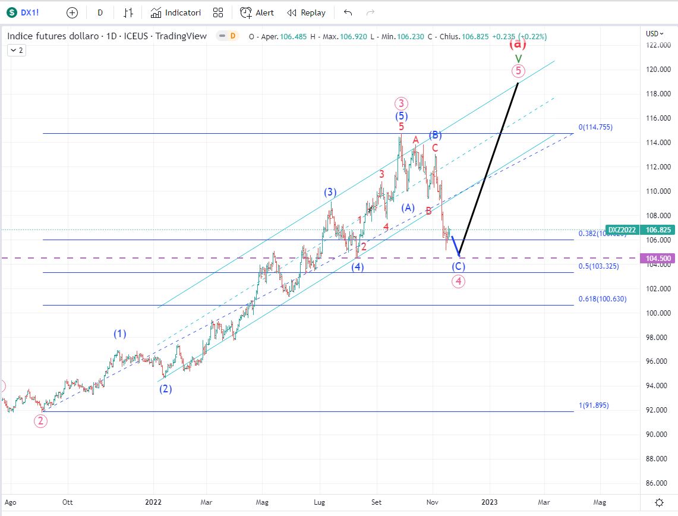Select the circled 2 wave label
This screenshot has width=678, height=516.
click(40, 421)
